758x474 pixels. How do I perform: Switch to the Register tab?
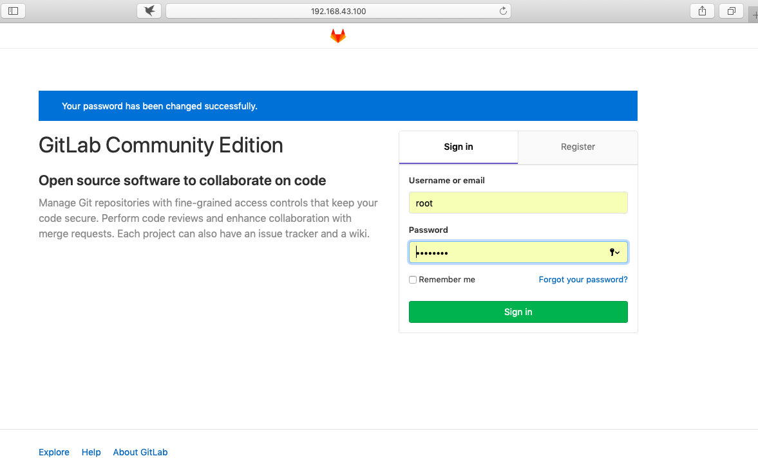click(x=577, y=147)
